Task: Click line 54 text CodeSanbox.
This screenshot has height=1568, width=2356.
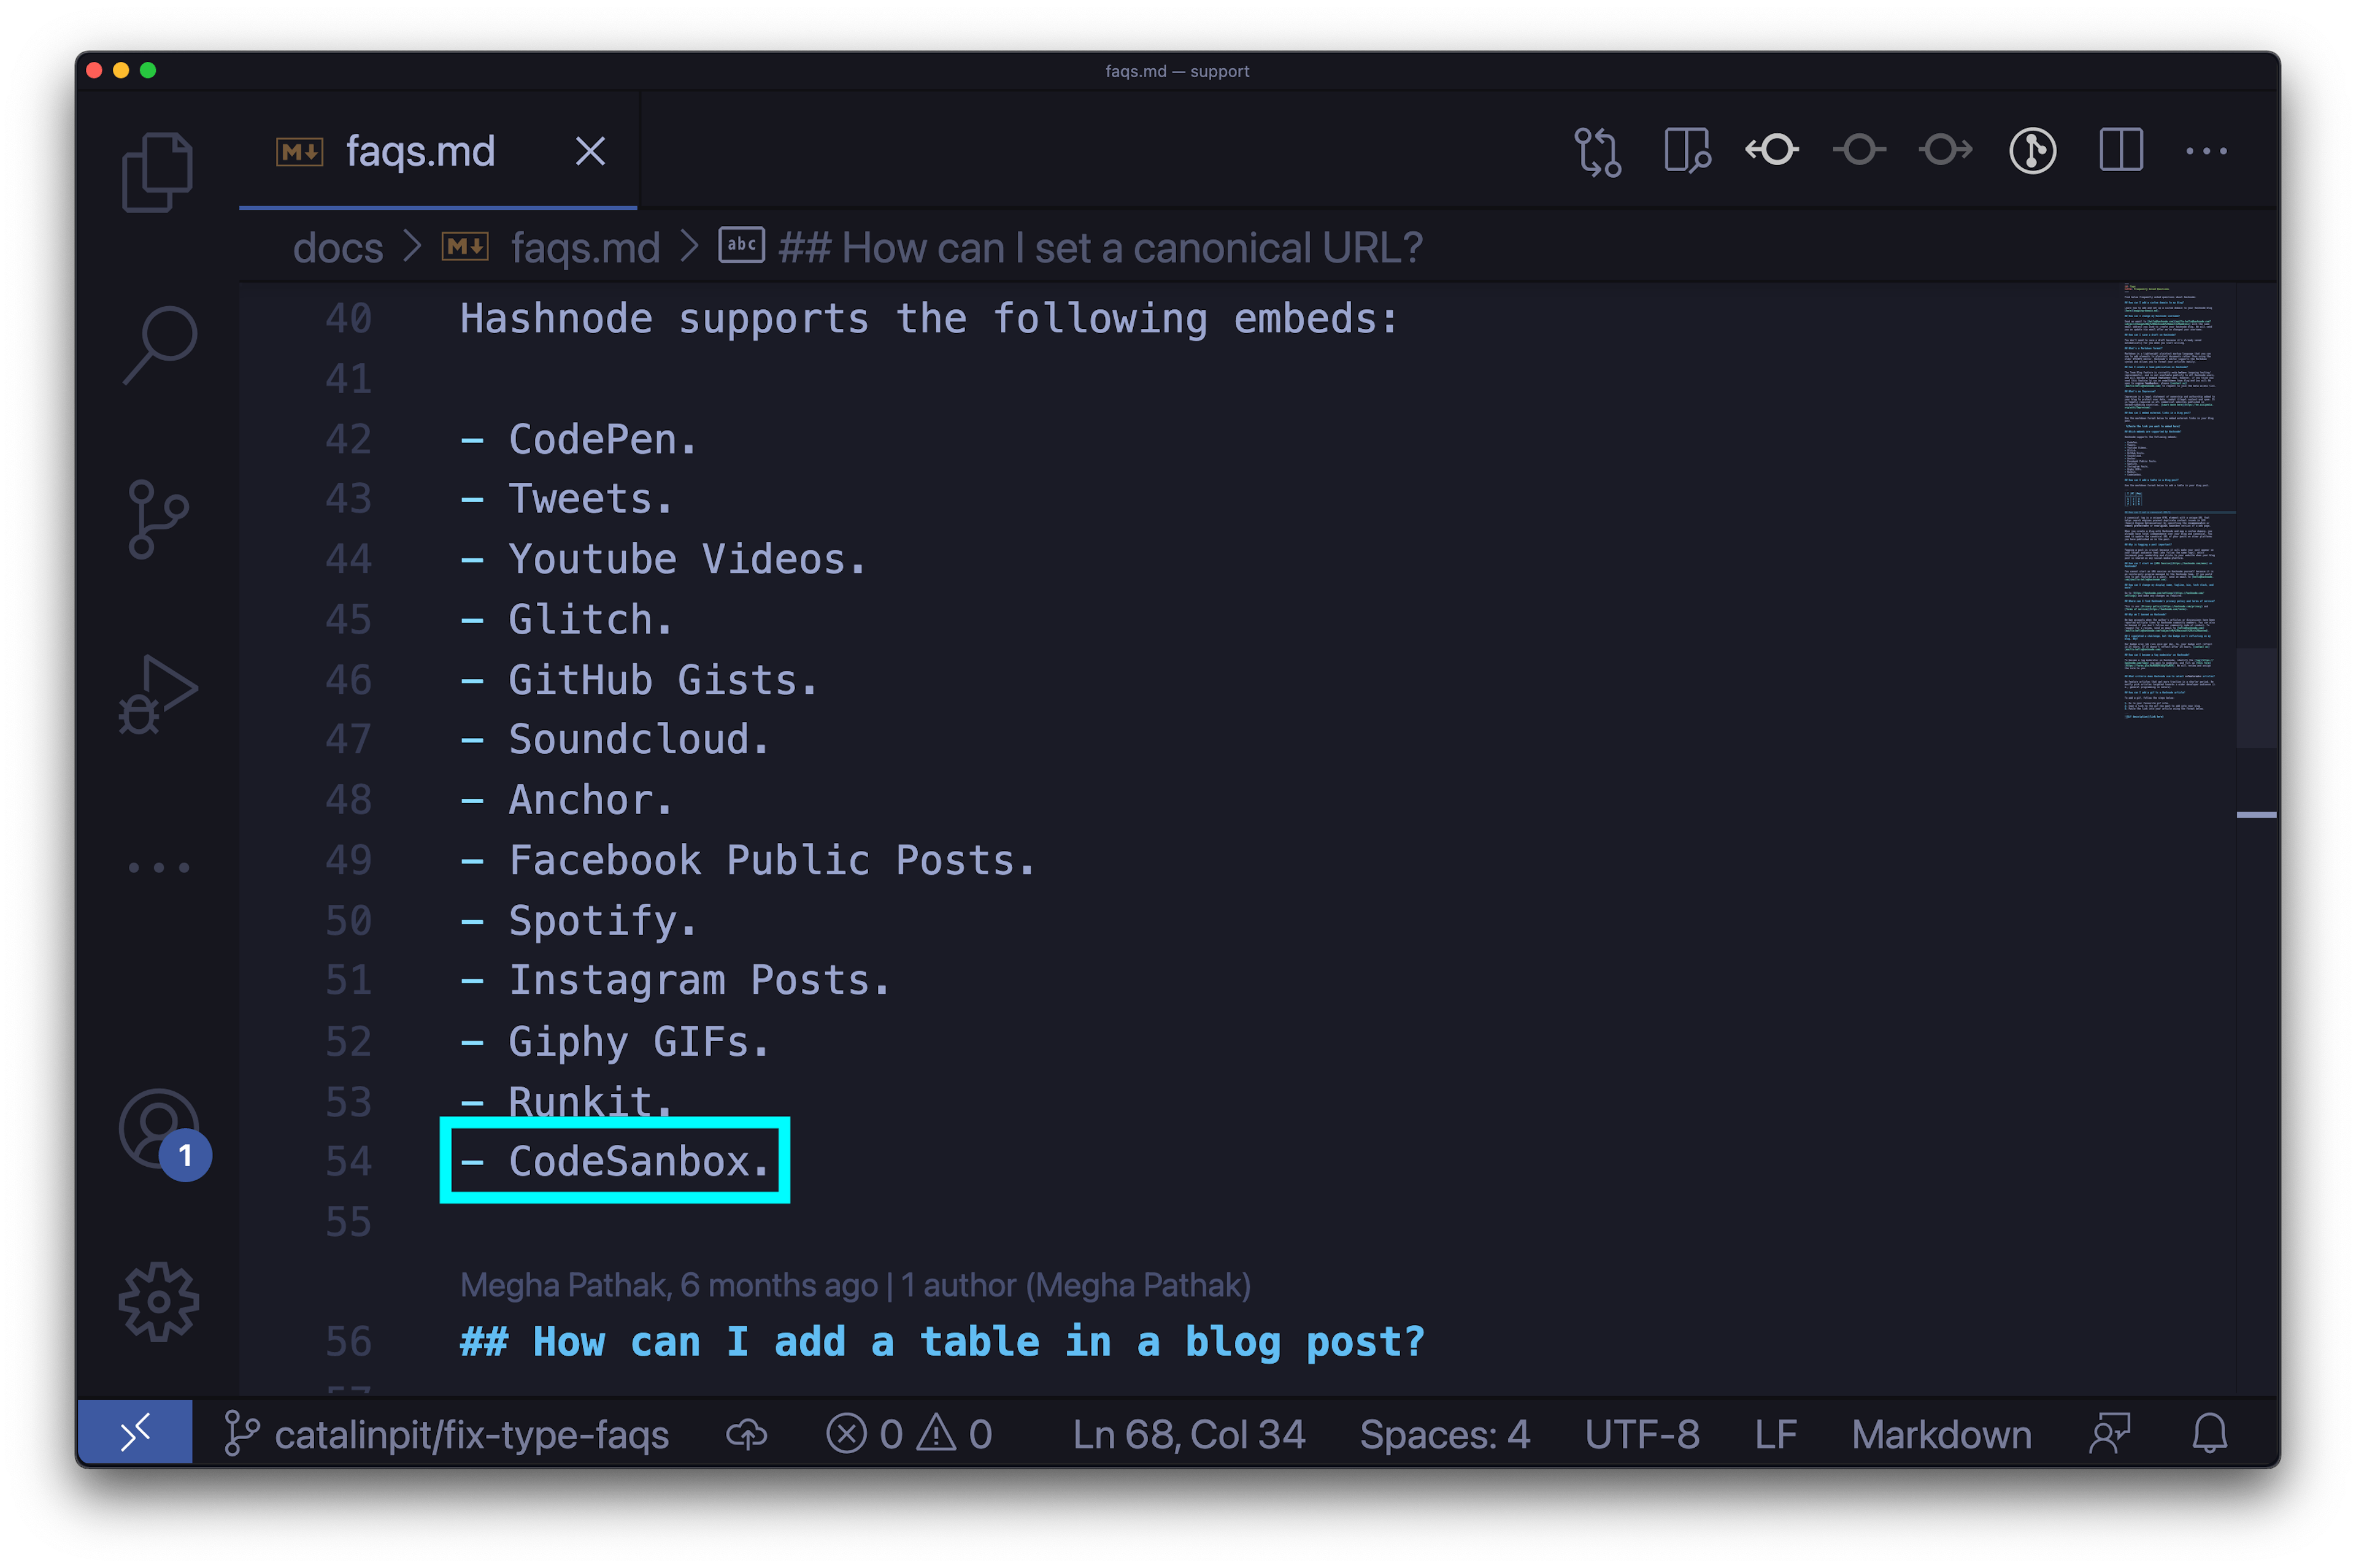Action: pos(638,1161)
